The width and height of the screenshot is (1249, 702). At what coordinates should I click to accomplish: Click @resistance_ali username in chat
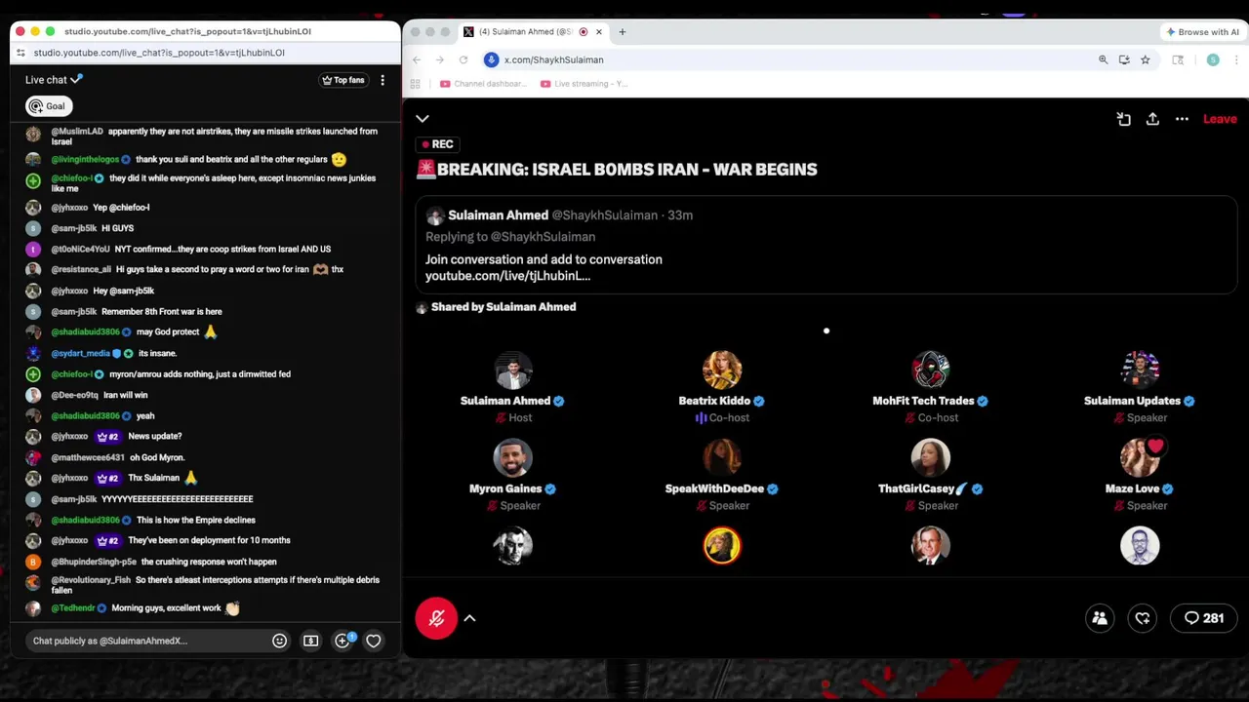click(81, 269)
